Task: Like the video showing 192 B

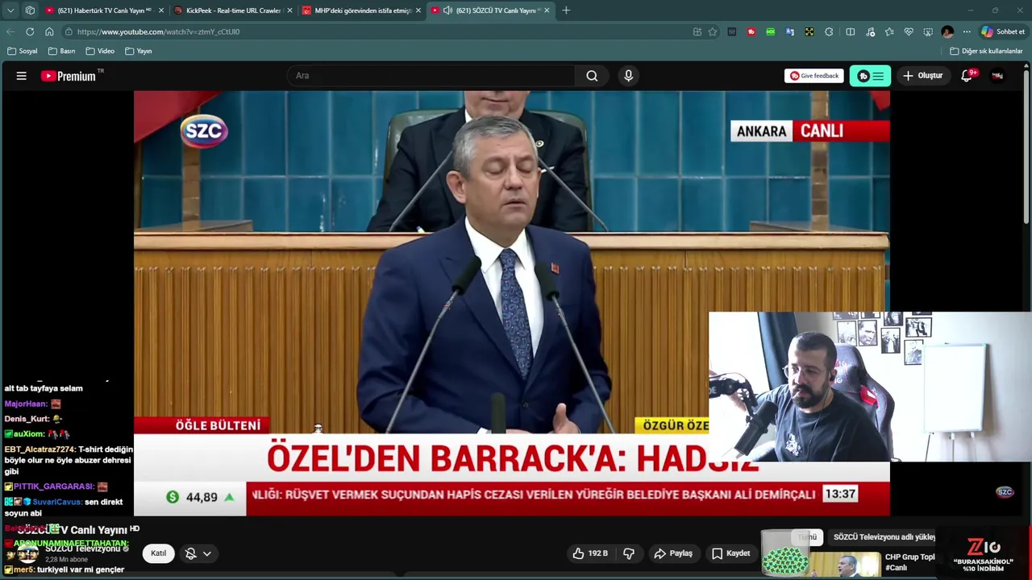Action: click(x=590, y=553)
